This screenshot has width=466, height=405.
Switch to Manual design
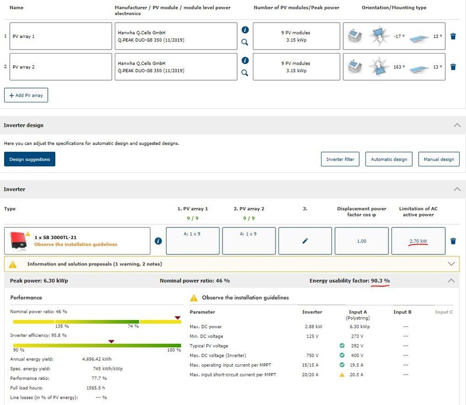pos(439,159)
